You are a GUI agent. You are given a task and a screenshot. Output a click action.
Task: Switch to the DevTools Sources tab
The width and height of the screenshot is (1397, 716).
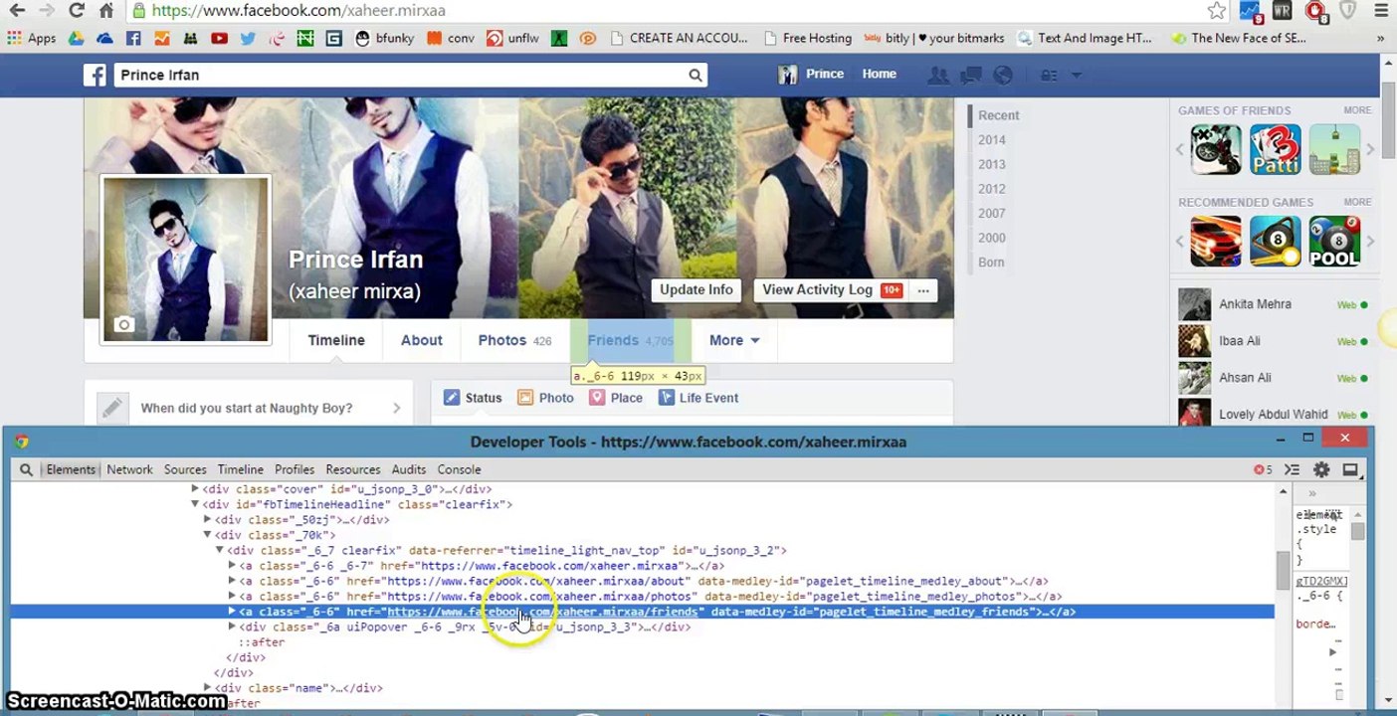[x=185, y=469]
